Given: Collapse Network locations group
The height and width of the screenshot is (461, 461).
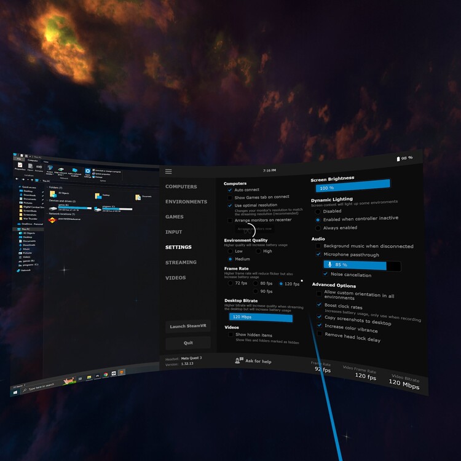Looking at the screenshot, I should click(47, 214).
